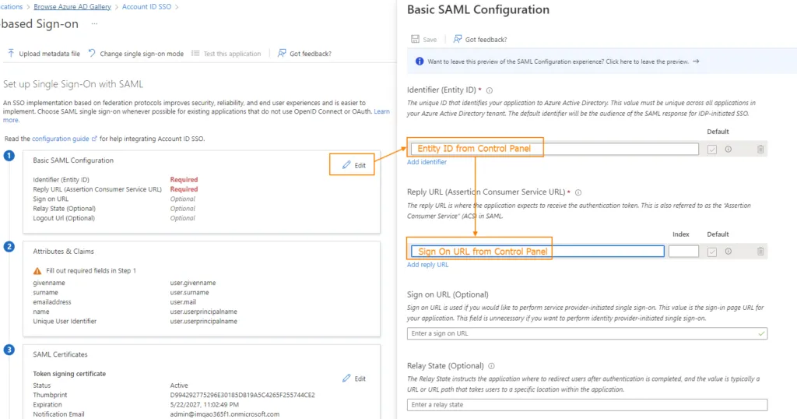This screenshot has width=797, height=419.
Task: Delete the reply URL with trash icon
Action: pyautogui.click(x=760, y=252)
